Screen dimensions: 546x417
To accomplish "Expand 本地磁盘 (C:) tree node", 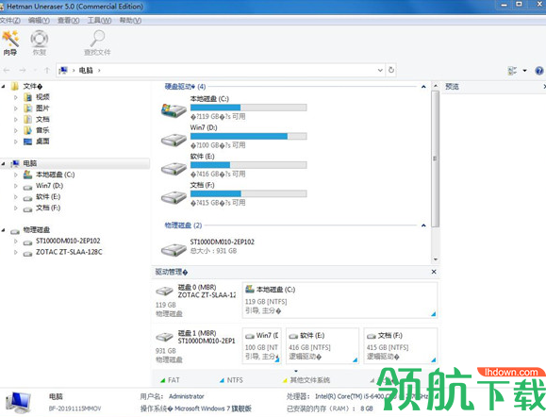I will click(x=16, y=175).
